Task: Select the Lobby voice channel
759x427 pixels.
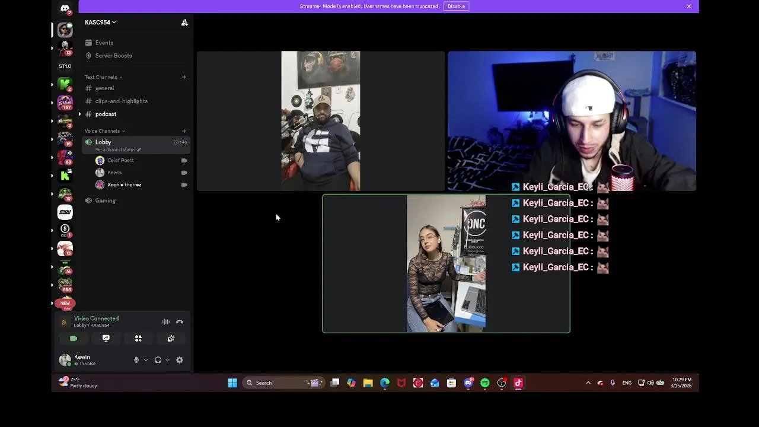Action: (x=136, y=145)
